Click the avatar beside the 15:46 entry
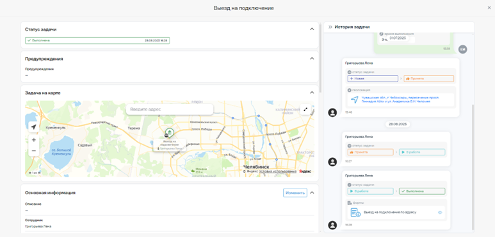Viewport: 495px width, 237px height. click(x=332, y=112)
